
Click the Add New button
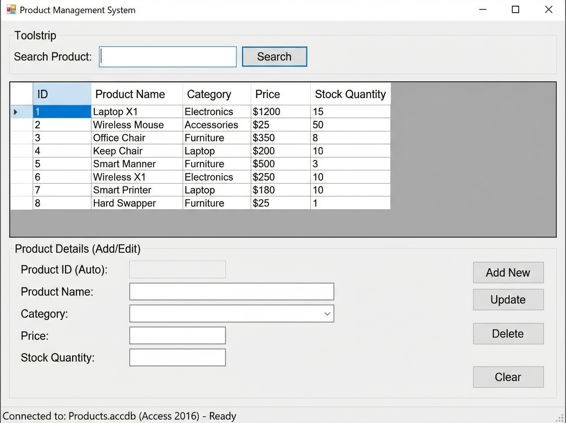tap(508, 272)
